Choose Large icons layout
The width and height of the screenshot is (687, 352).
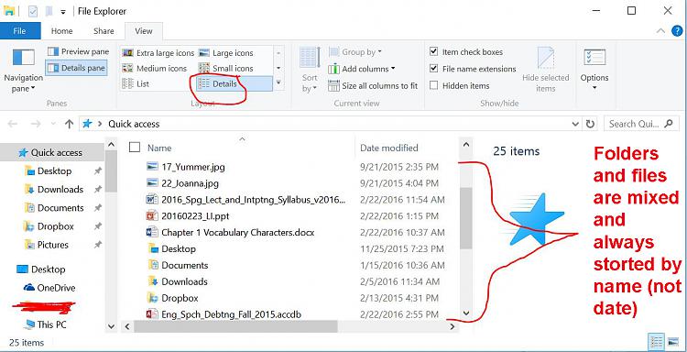[x=226, y=53]
